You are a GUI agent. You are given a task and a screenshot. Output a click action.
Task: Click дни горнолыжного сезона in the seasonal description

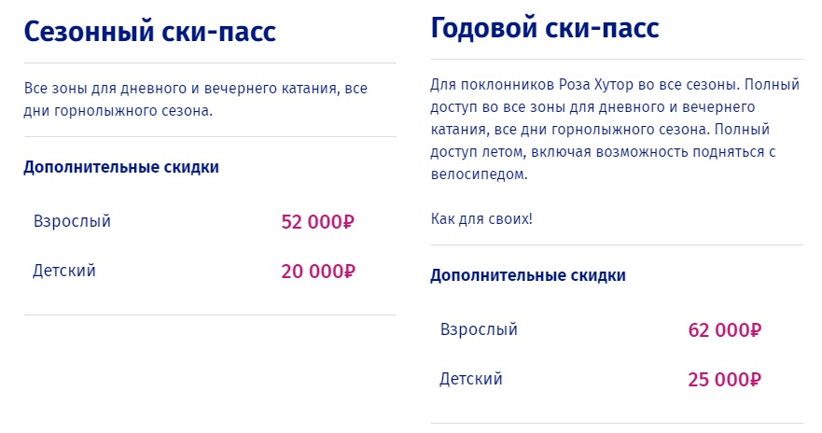pyautogui.click(x=118, y=111)
